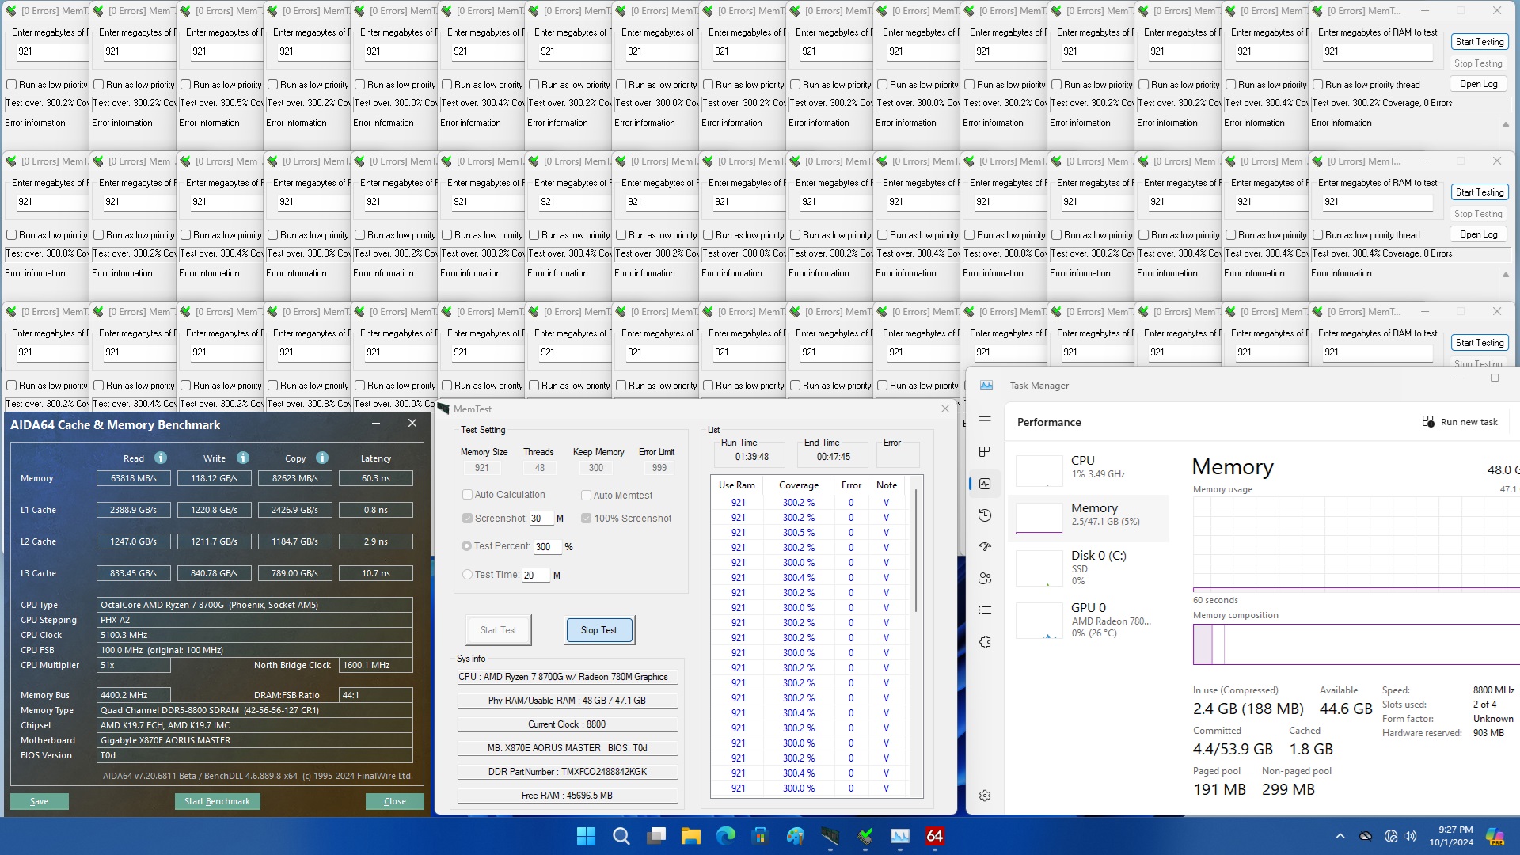Click the OneDrive icon in system tray
The image size is (1520, 855).
click(x=1366, y=836)
